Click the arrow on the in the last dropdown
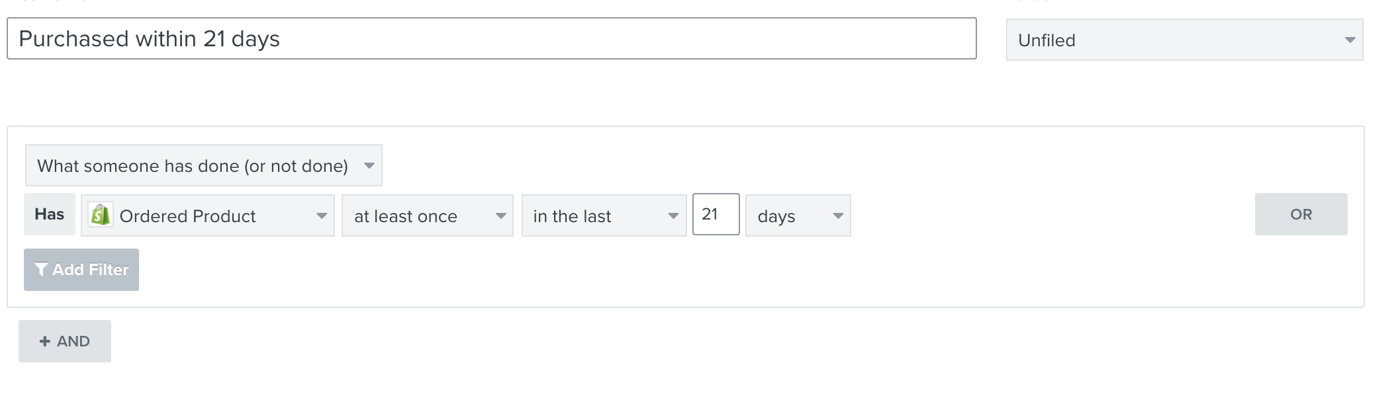The image size is (1398, 398). (673, 216)
